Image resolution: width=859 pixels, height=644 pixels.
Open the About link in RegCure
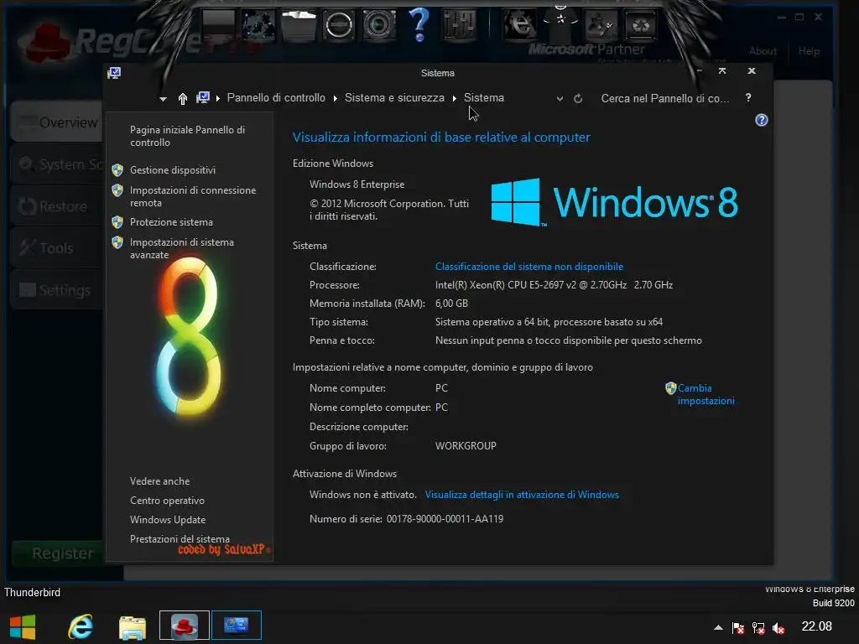[x=763, y=51]
